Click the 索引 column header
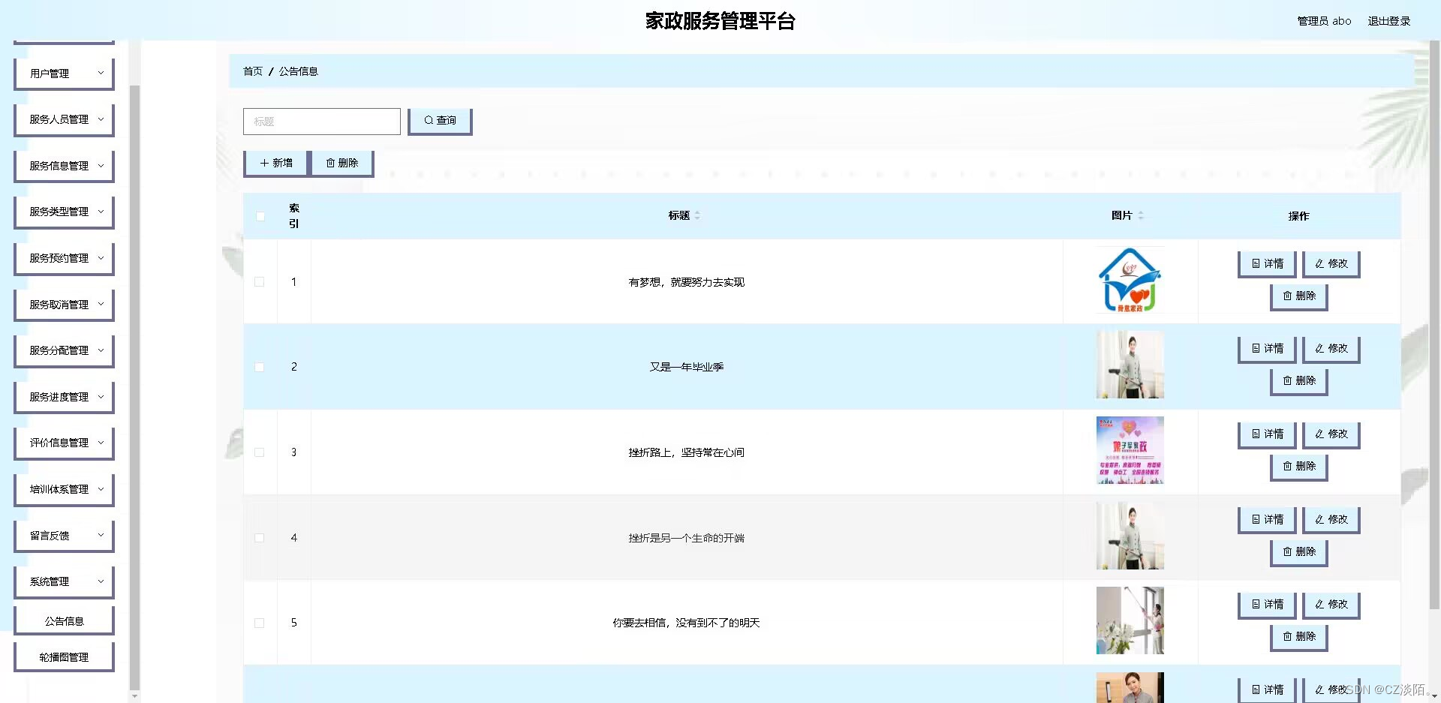Viewport: 1441px width, 703px height. [294, 216]
